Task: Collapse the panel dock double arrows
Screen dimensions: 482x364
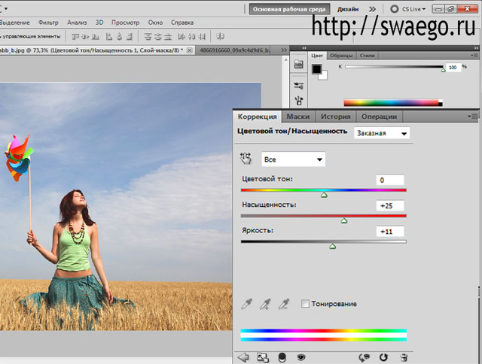Action: pos(476,48)
